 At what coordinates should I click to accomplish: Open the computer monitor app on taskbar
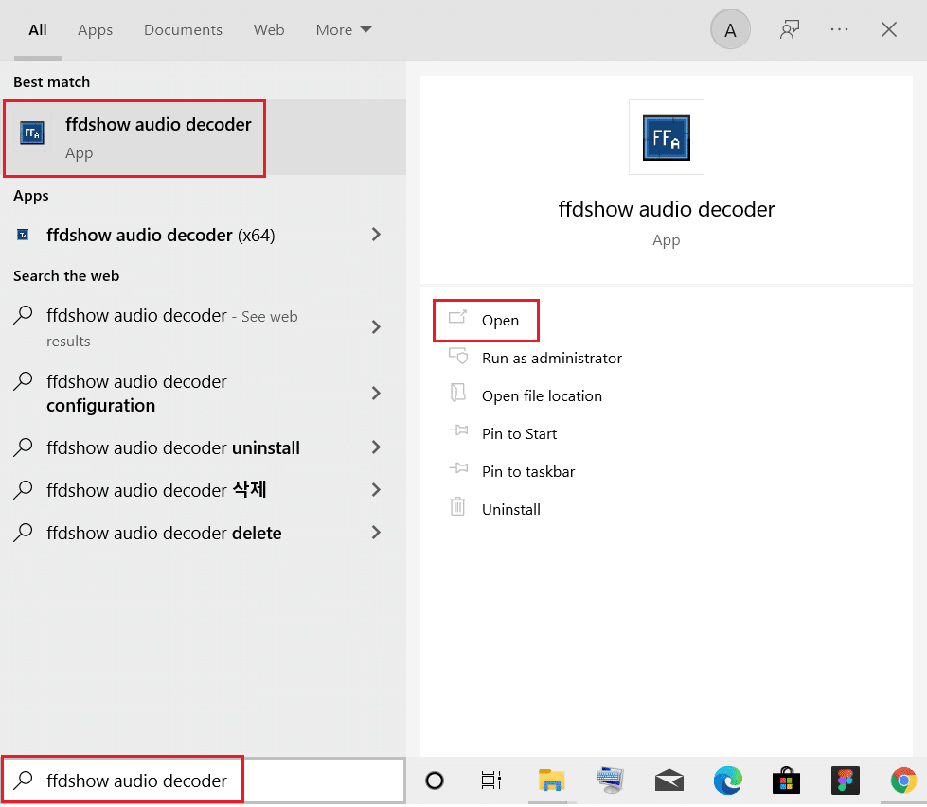pyautogui.click(x=610, y=781)
